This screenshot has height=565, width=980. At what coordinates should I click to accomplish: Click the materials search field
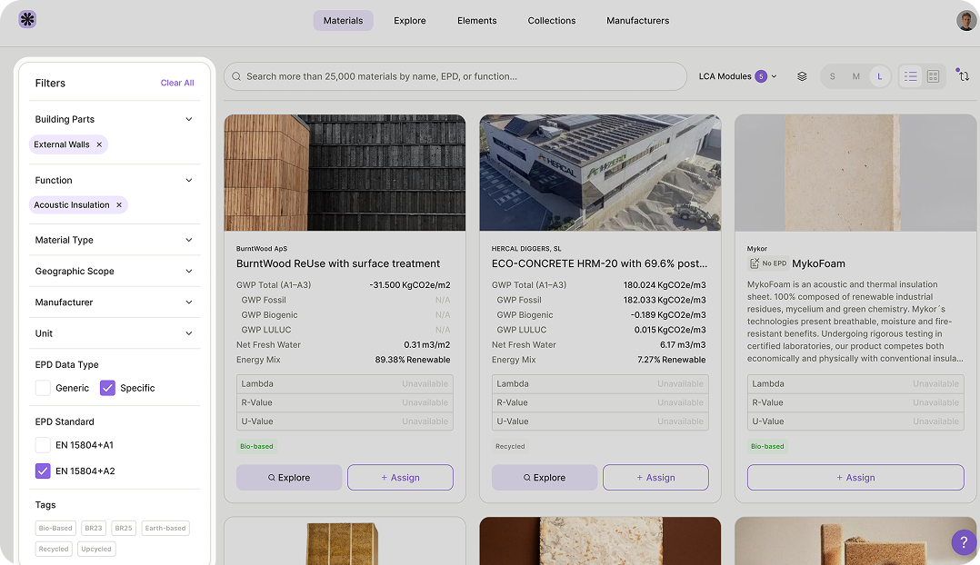click(x=455, y=76)
